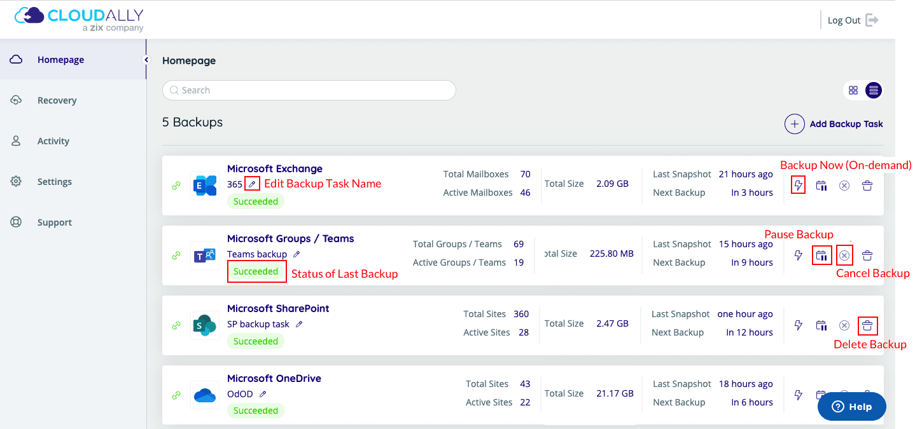
Task: Click the Microsoft Exchange app icon
Action: (205, 186)
